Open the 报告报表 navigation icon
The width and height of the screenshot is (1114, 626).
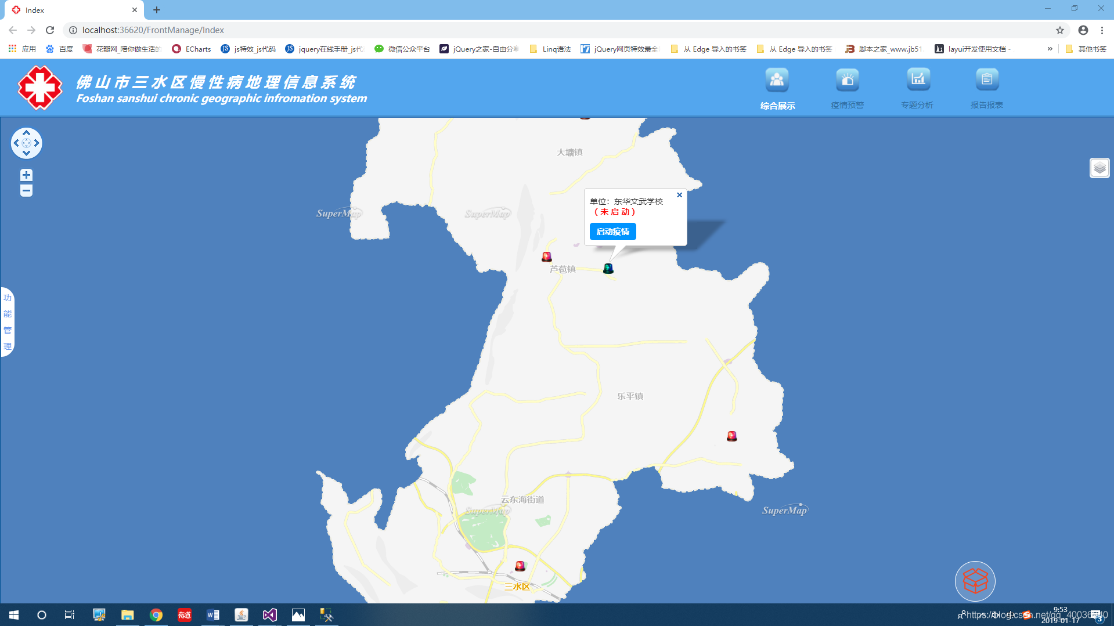[987, 80]
